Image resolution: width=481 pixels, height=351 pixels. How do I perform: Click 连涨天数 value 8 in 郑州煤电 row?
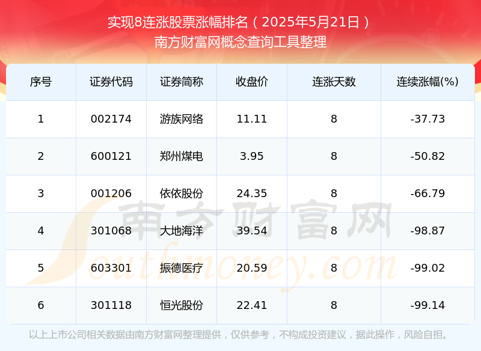click(x=334, y=156)
